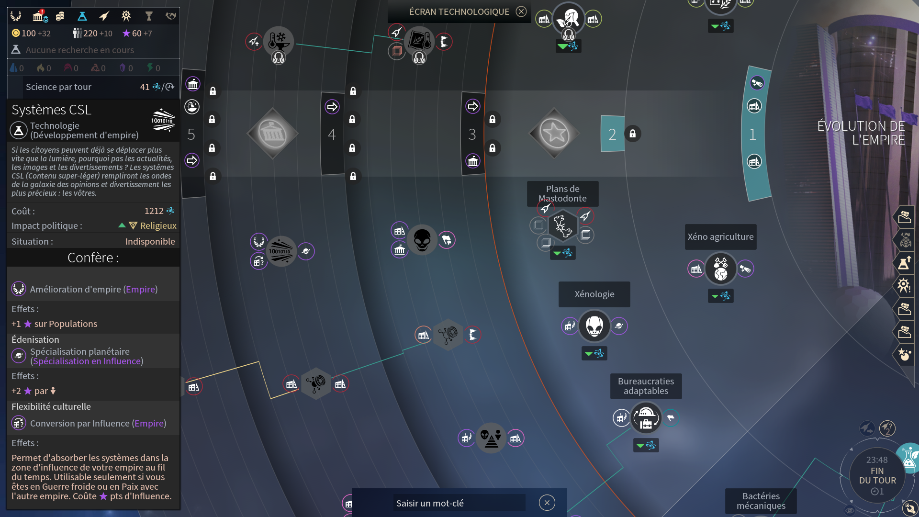Expand era 3 column via its arrow button
The image size is (919, 517).
click(x=473, y=106)
